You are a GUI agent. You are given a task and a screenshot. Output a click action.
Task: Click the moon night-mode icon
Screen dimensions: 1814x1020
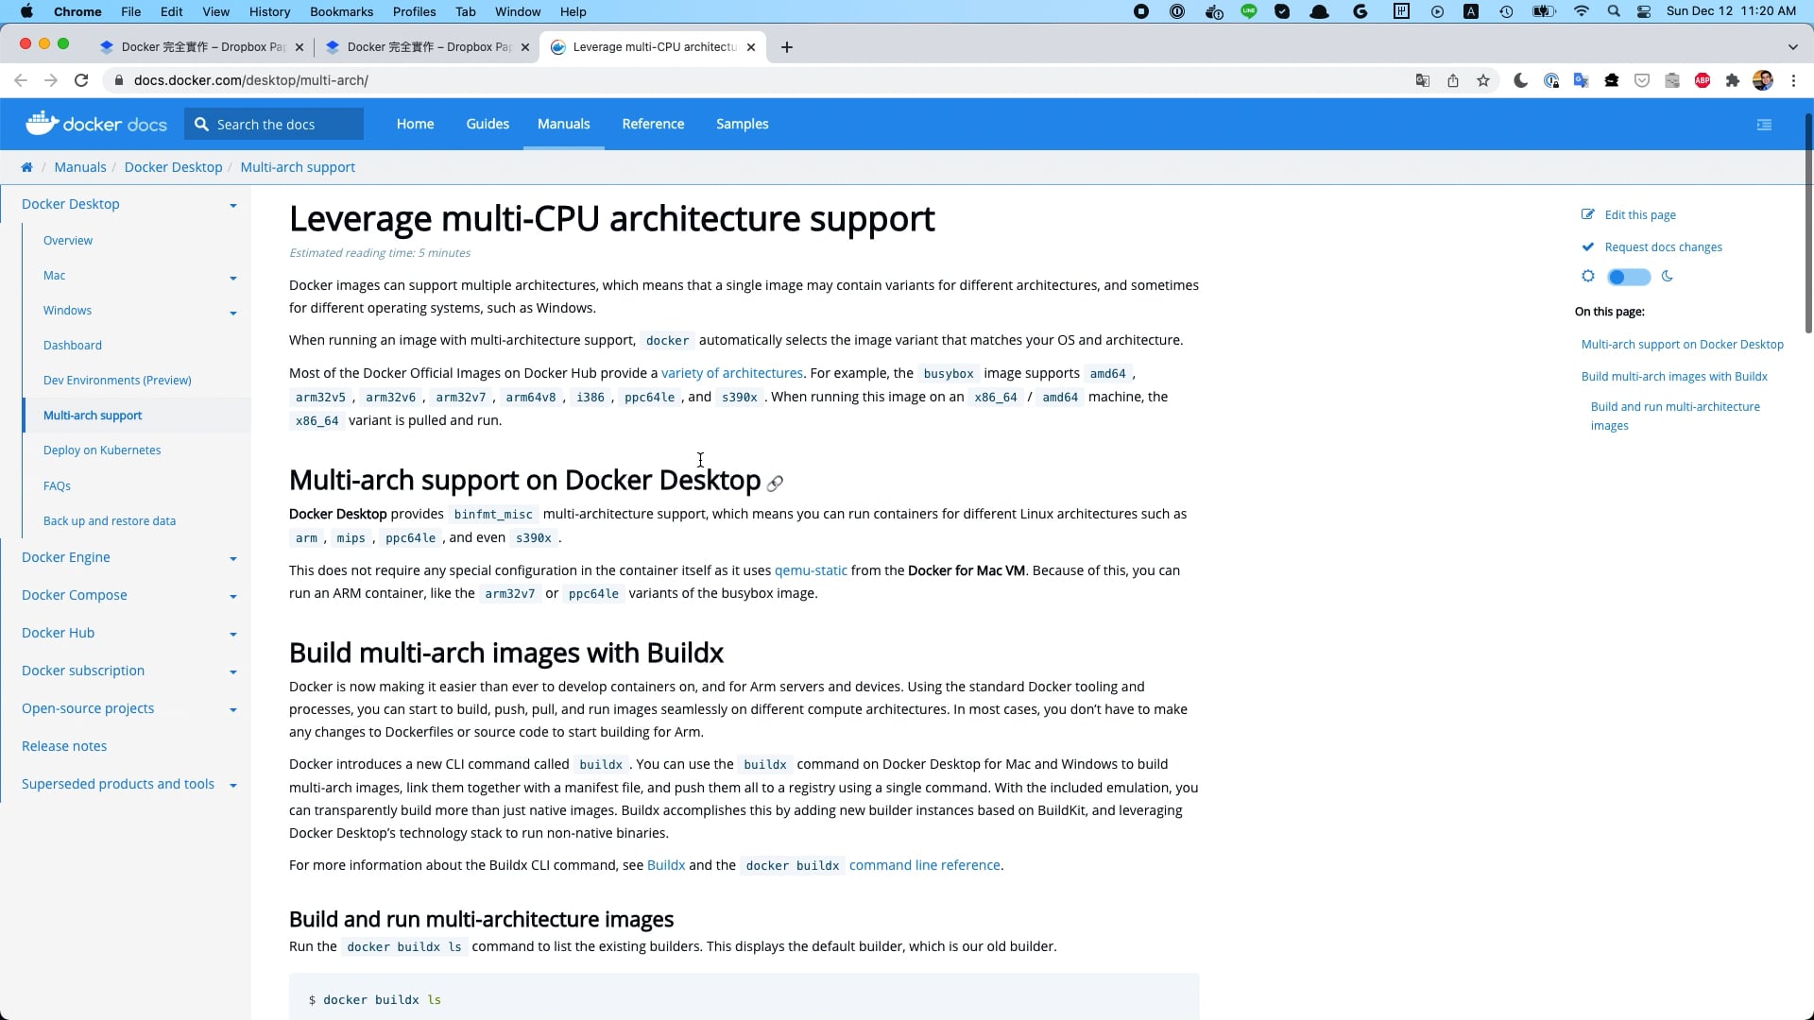[x=1668, y=277]
